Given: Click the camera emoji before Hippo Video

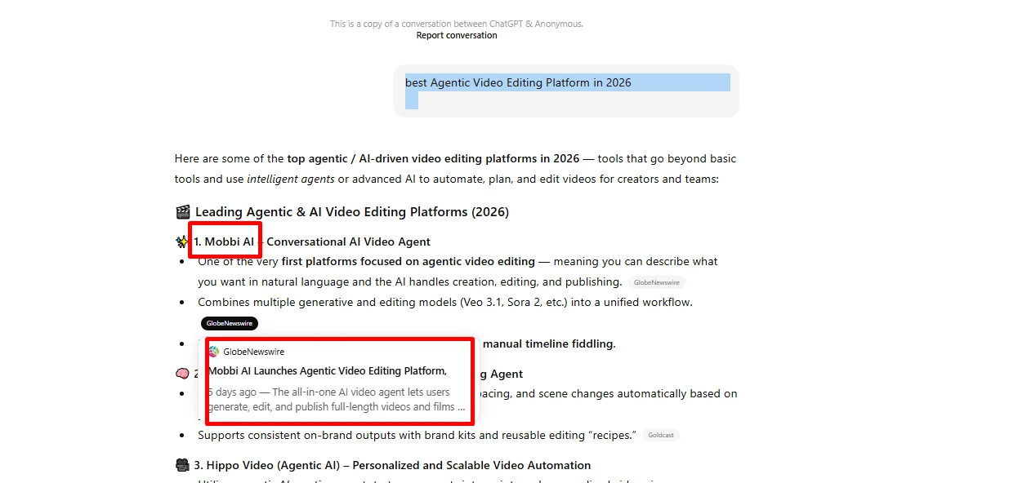Looking at the screenshot, I should [182, 465].
